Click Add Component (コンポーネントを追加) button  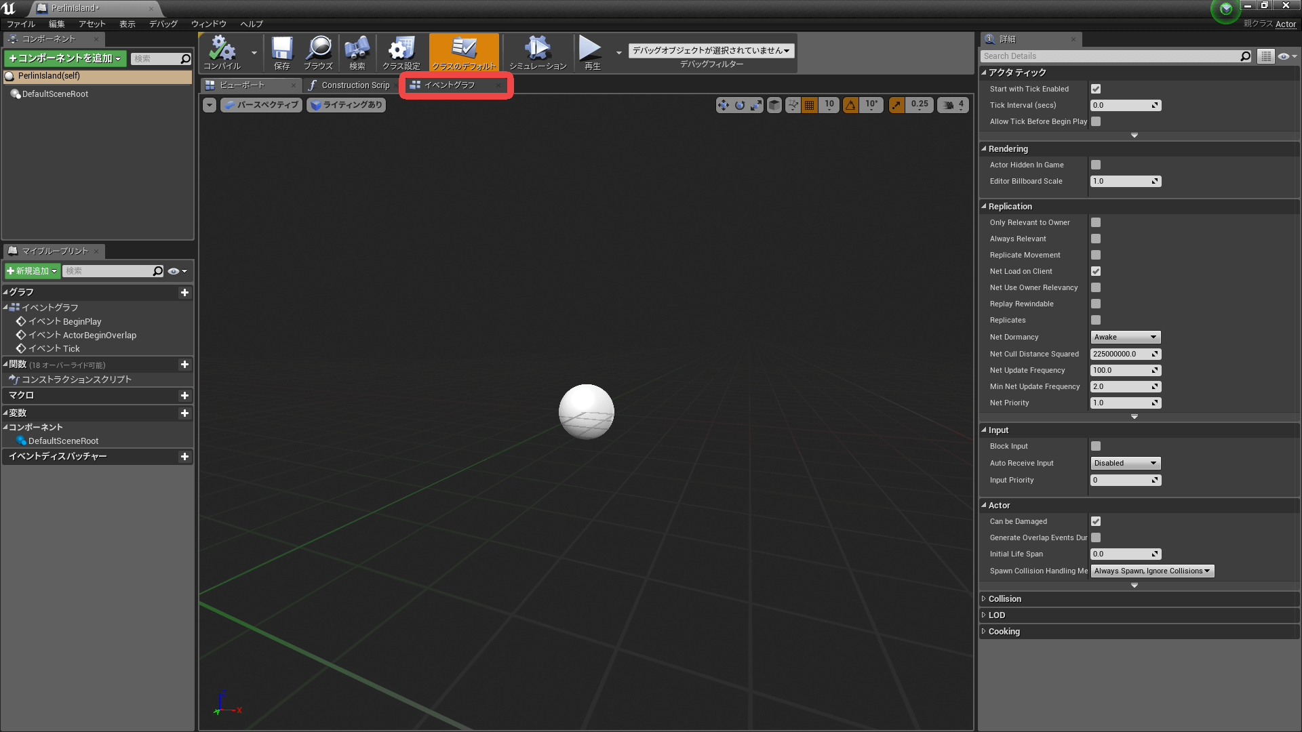65,58
